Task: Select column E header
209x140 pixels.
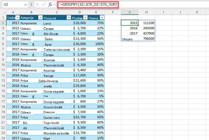Action: tap(96, 12)
